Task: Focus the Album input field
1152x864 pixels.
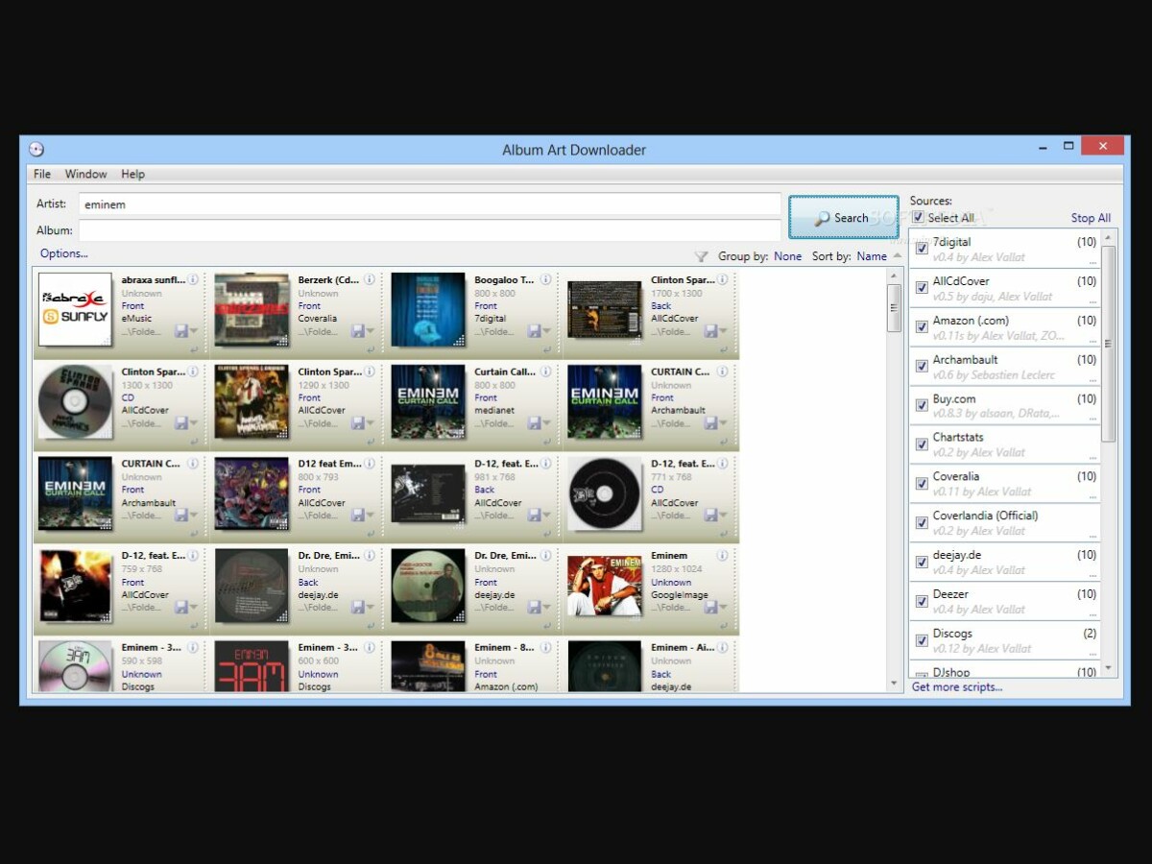Action: click(x=430, y=230)
